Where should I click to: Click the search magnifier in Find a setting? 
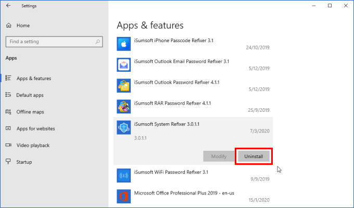[x=98, y=42]
